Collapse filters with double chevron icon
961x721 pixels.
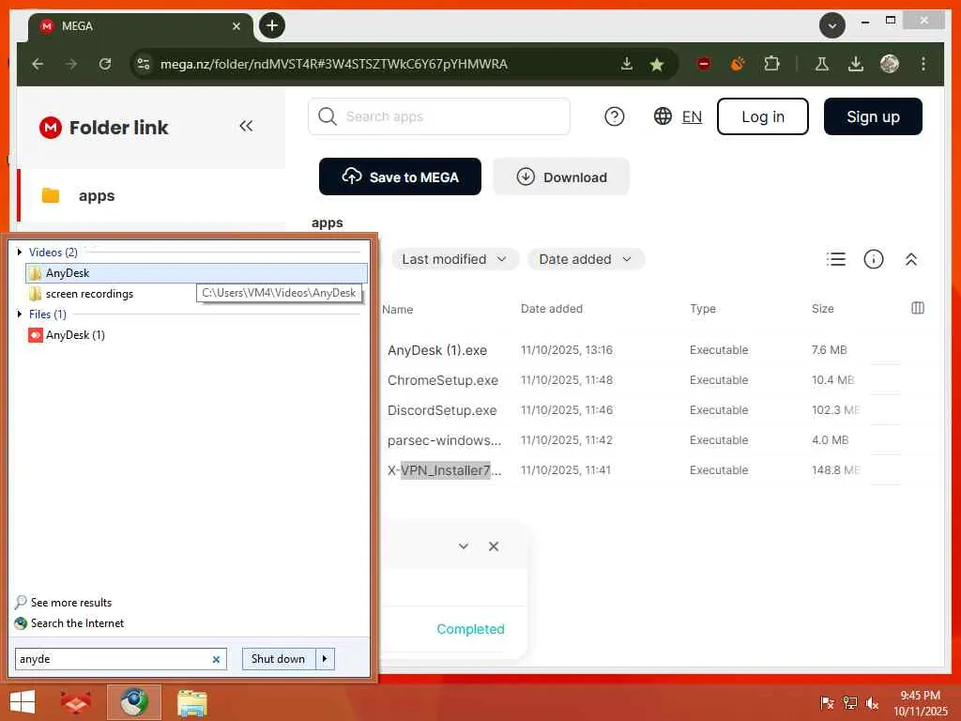pos(911,259)
